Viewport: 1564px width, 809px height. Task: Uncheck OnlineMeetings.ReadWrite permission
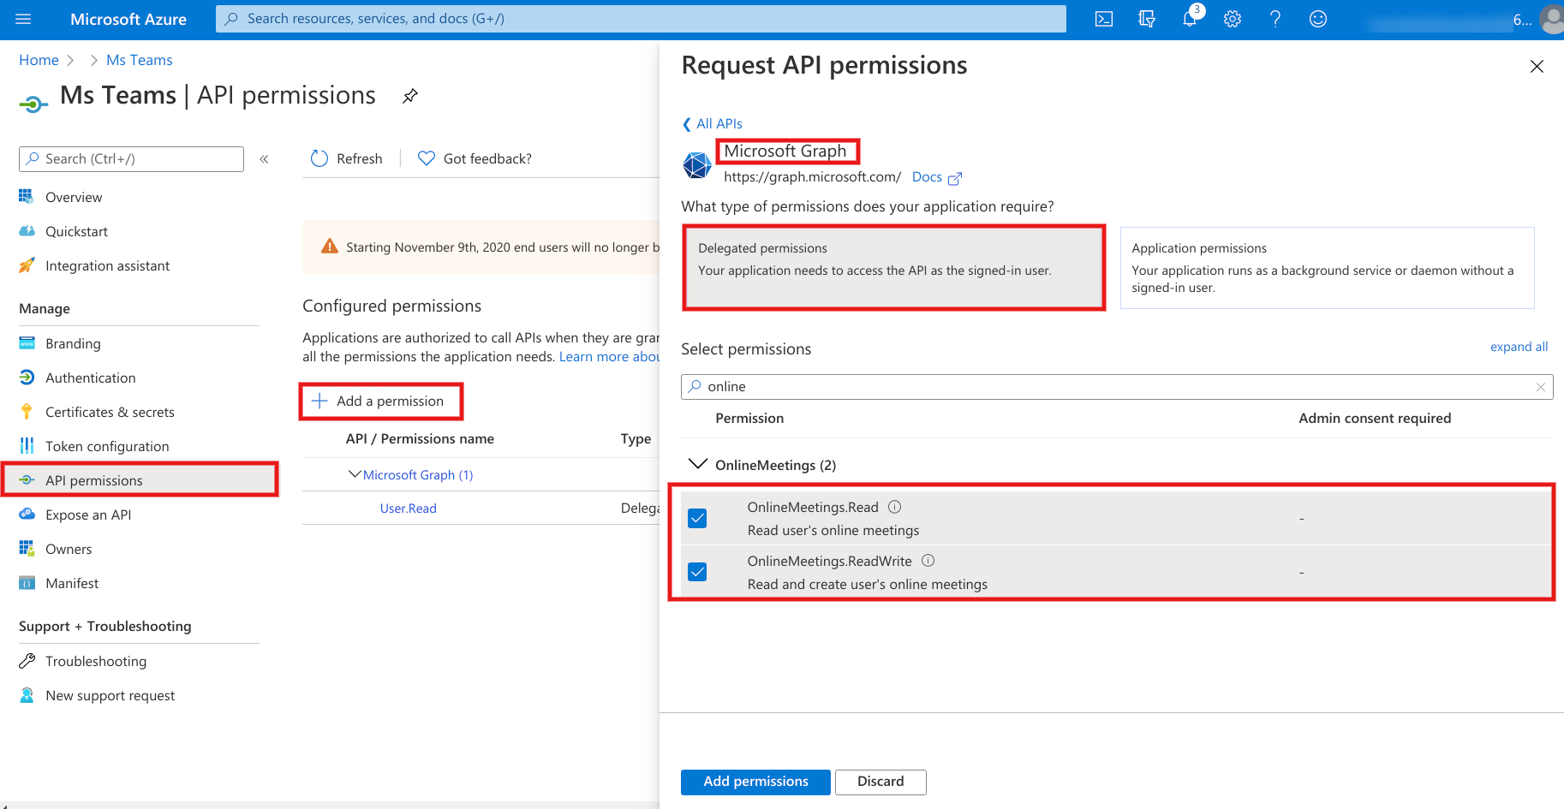[x=697, y=572]
